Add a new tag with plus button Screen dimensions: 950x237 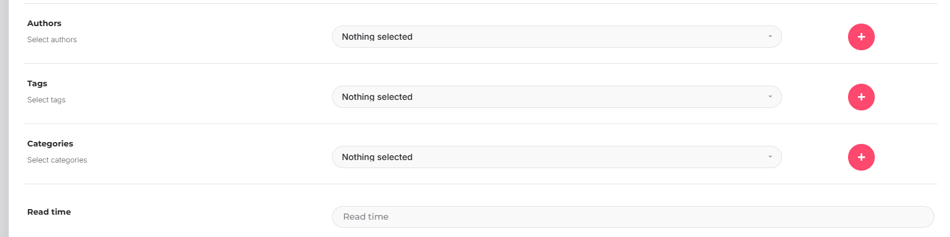pos(861,97)
